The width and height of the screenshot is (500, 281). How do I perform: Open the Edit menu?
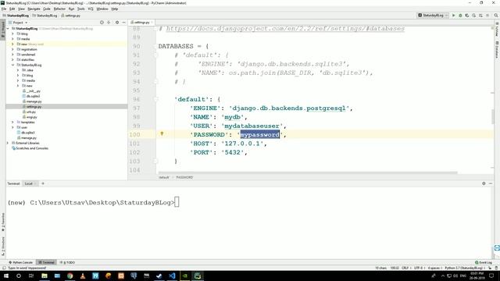tap(12, 9)
